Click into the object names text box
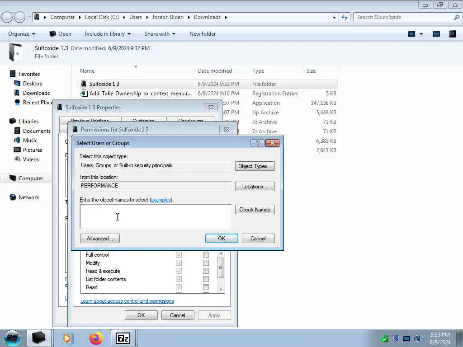 (156, 216)
